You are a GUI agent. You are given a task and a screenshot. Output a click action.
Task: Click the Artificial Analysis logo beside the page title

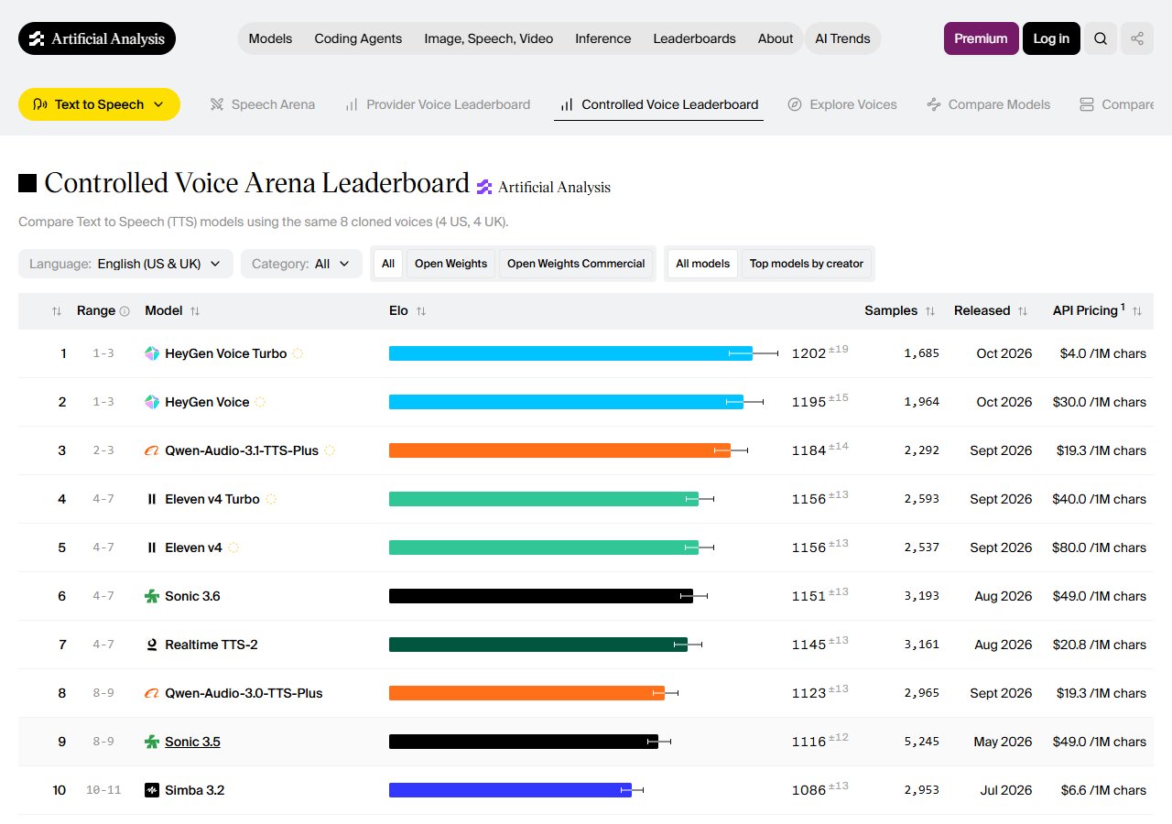tap(543, 187)
